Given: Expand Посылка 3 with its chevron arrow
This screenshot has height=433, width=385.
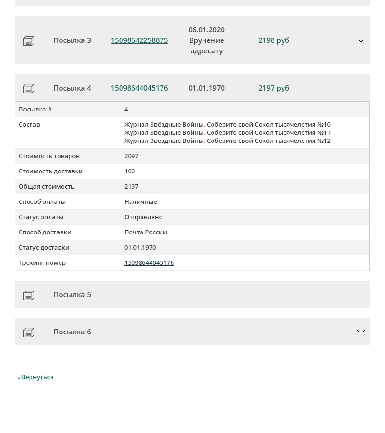Looking at the screenshot, I should tap(361, 40).
